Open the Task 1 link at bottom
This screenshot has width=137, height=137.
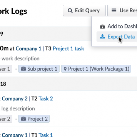pos(46,135)
